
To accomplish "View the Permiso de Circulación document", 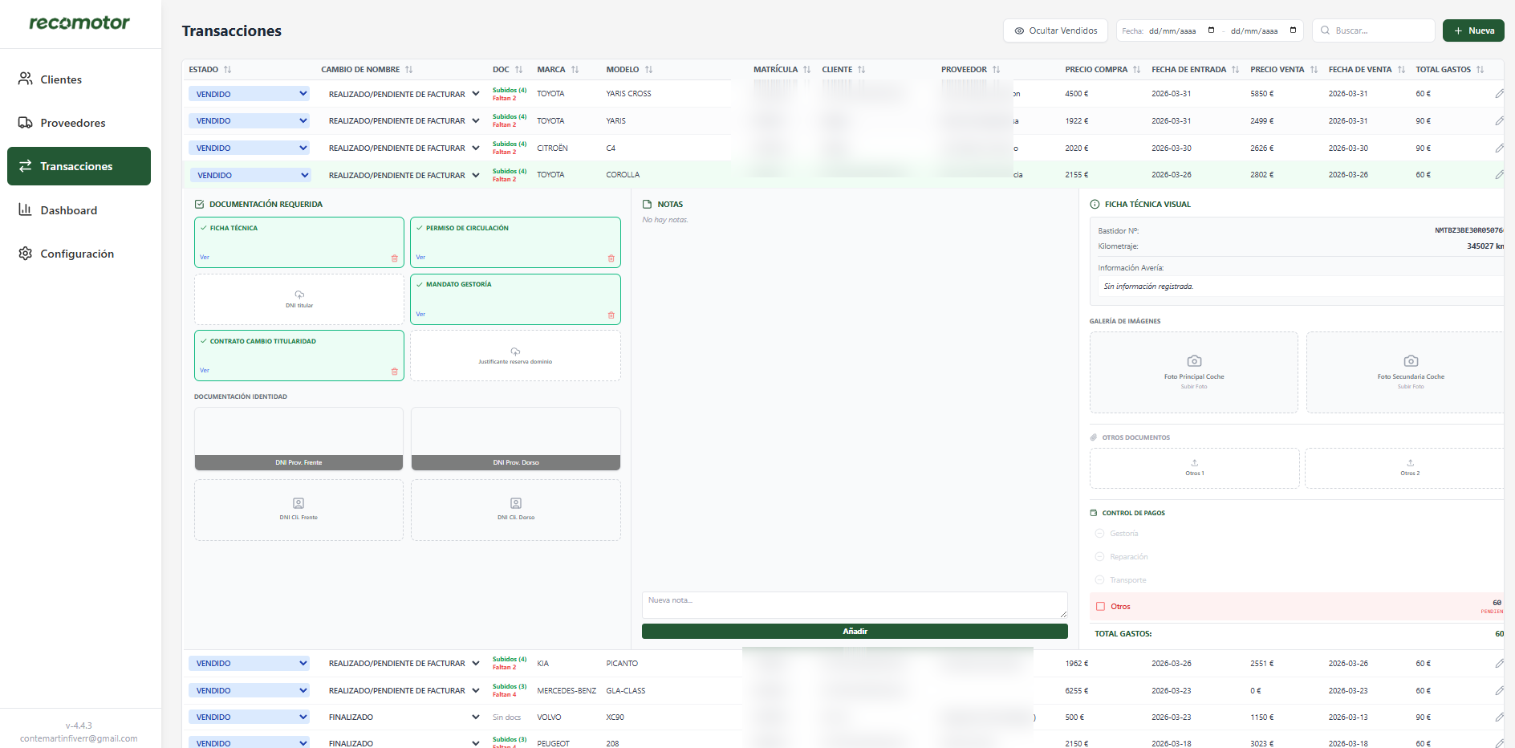I will coord(420,258).
